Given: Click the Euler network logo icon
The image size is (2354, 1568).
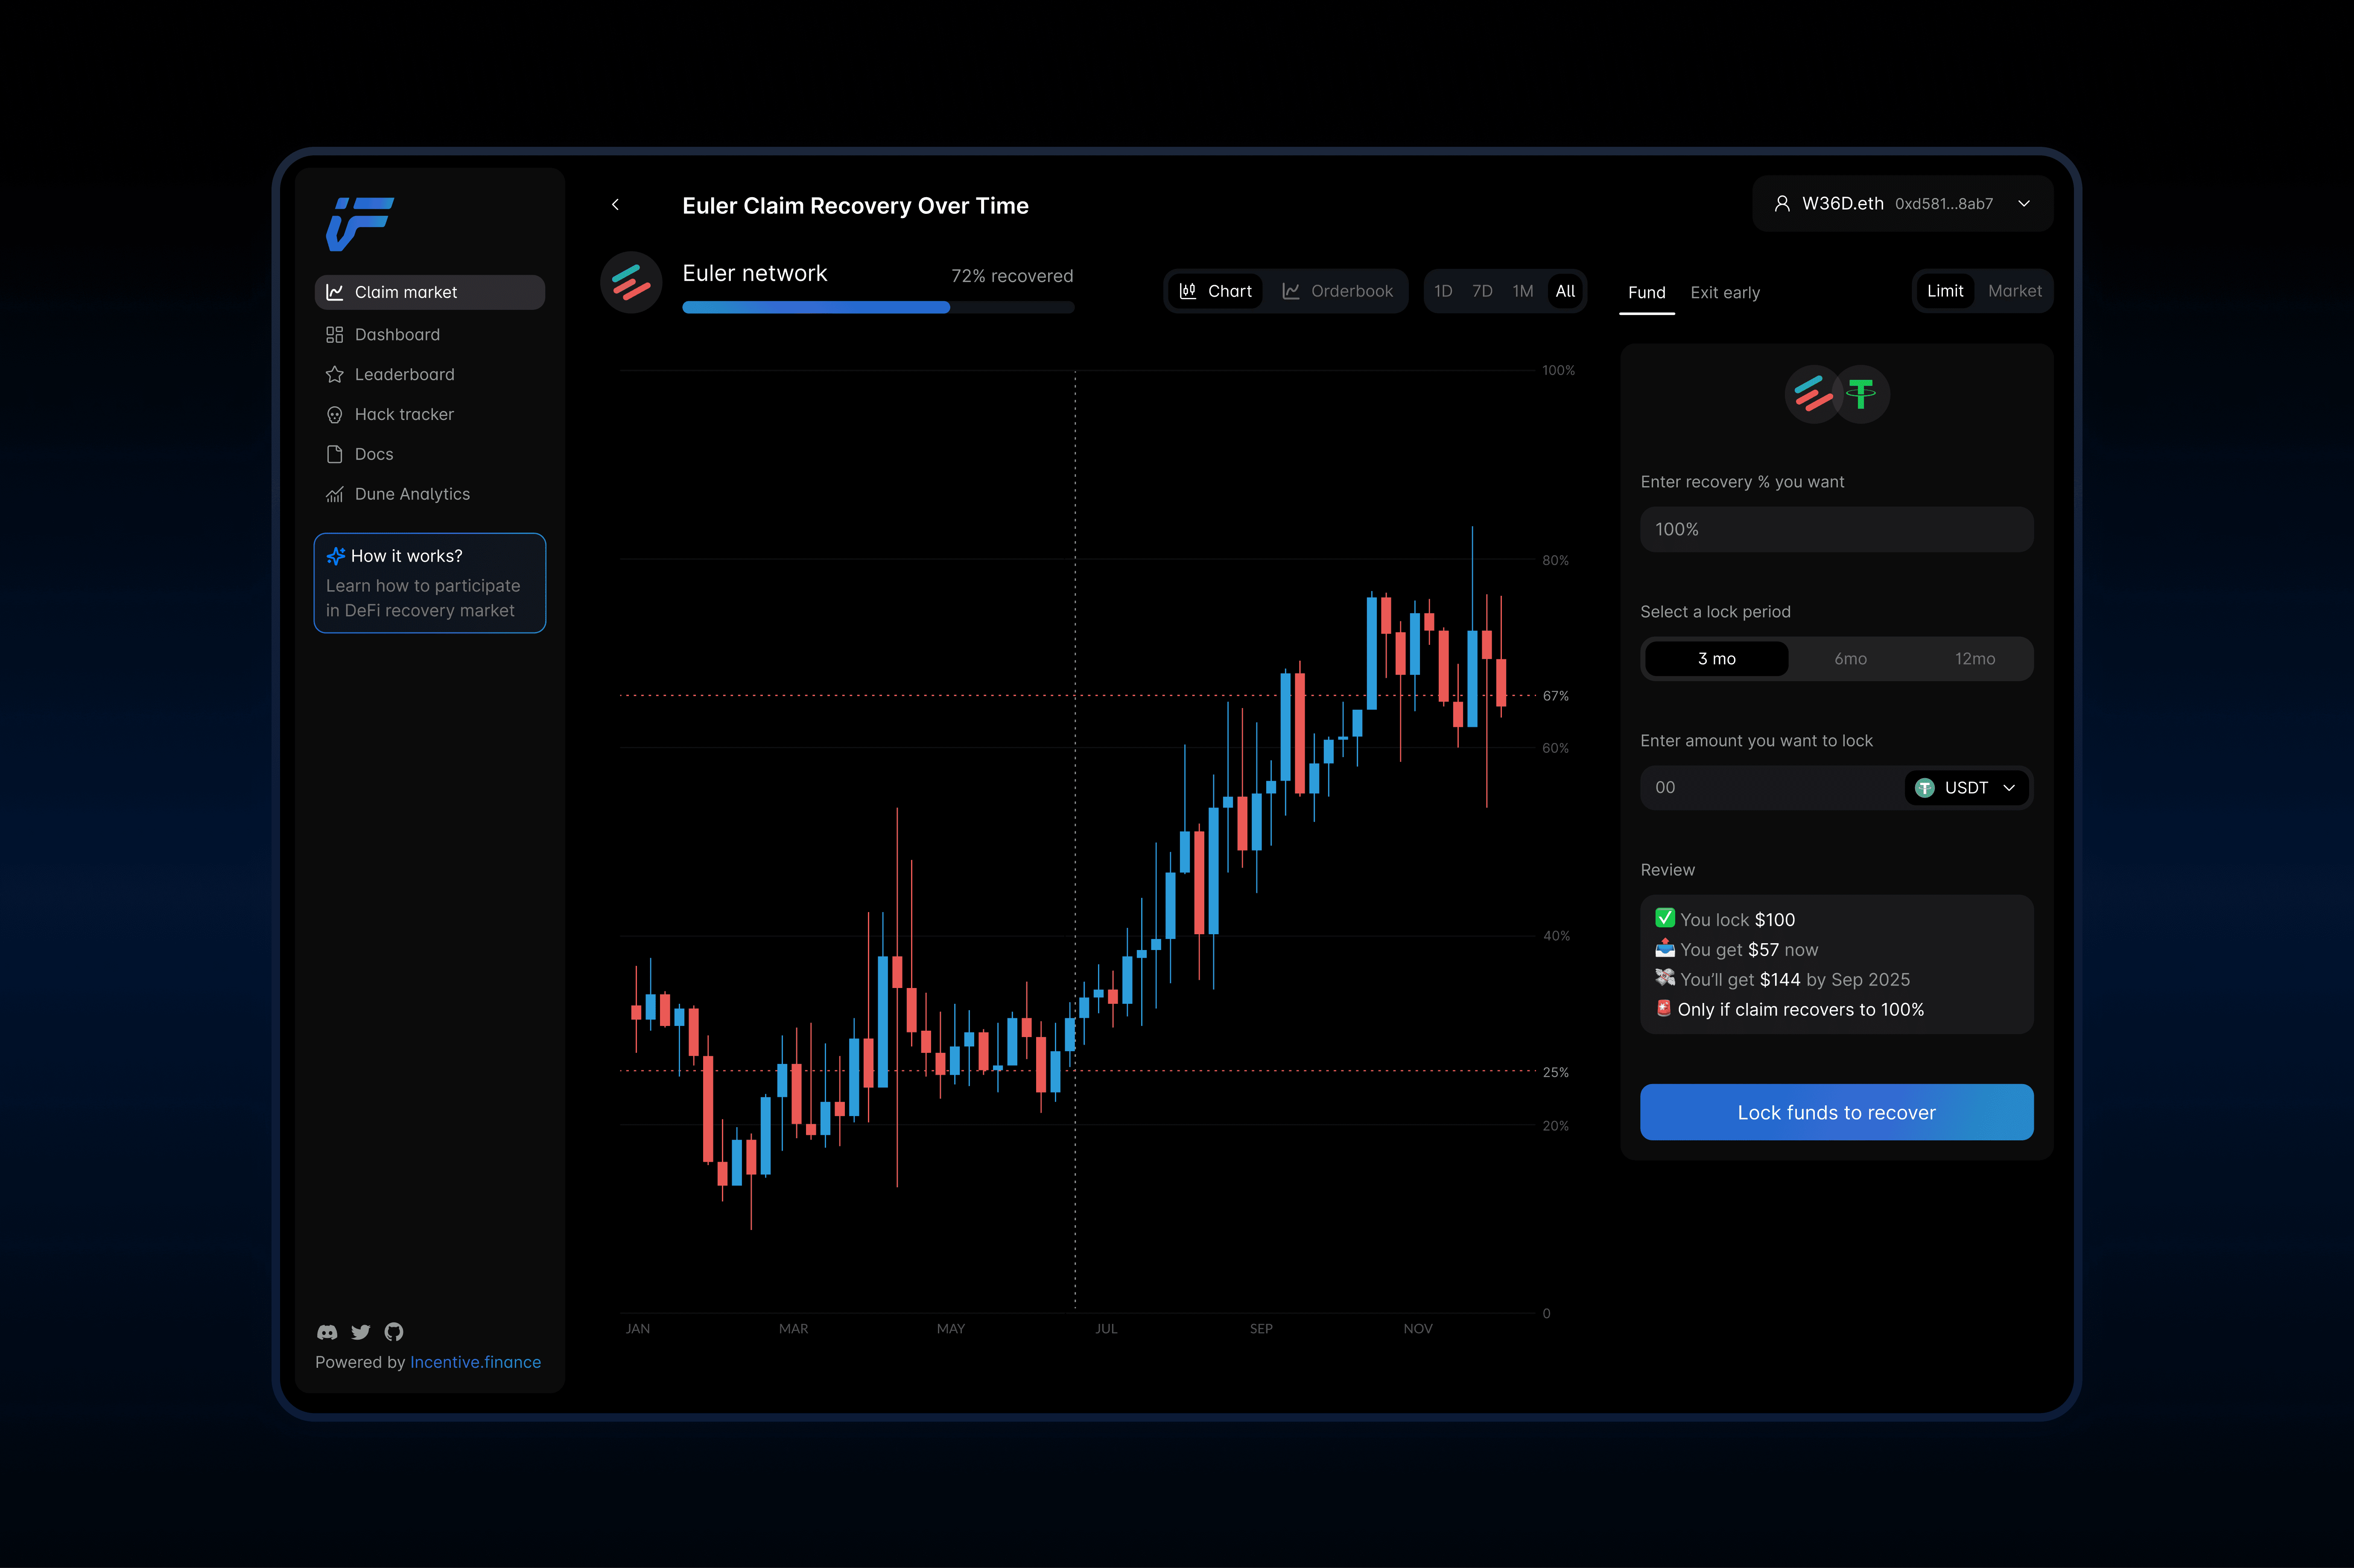Looking at the screenshot, I should point(631,282).
